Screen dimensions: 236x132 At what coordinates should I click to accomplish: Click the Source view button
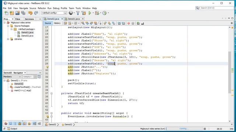point(48,23)
